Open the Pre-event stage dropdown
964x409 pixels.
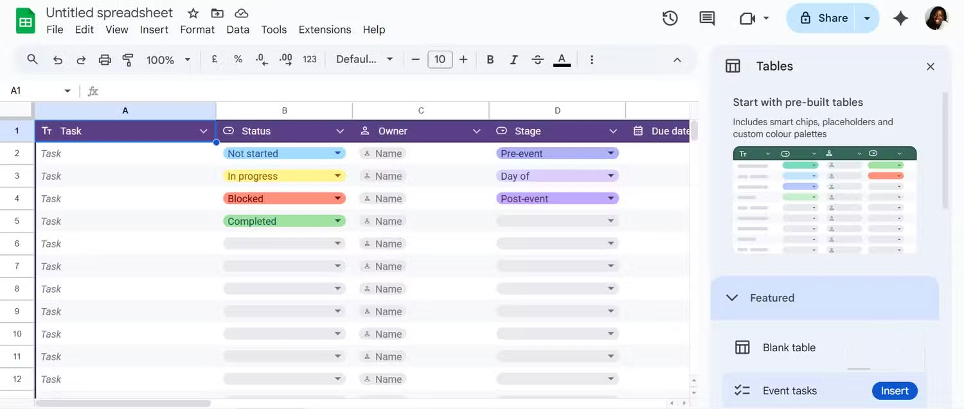coord(612,153)
